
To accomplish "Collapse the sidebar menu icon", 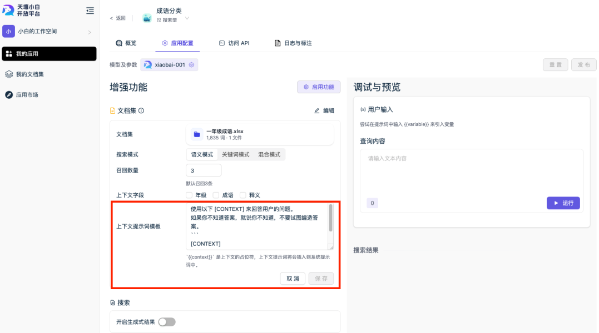I will coord(90,11).
